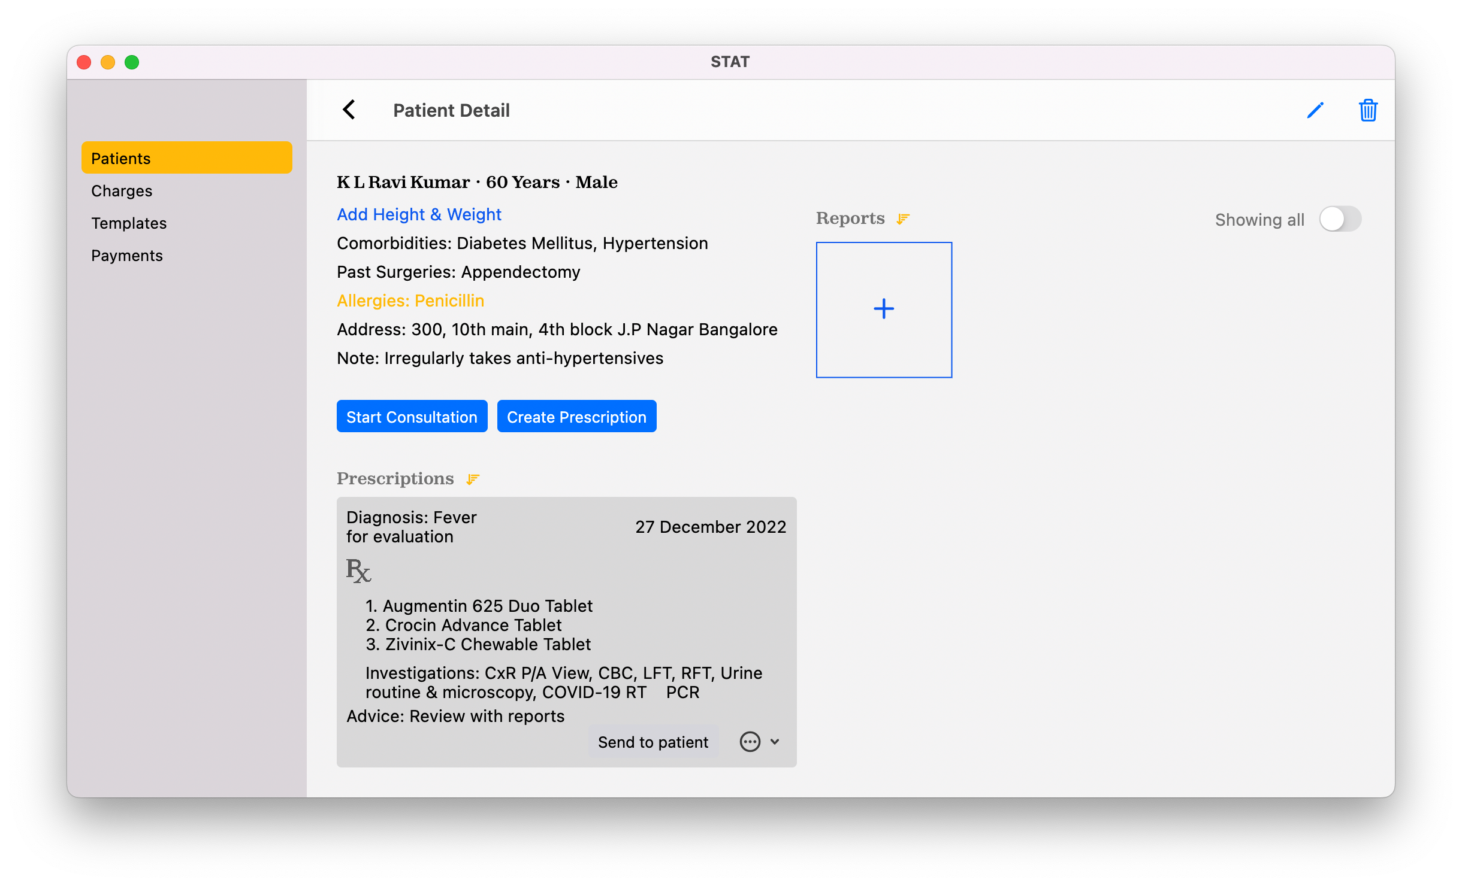Switch to the Payments section
1462x886 pixels.
(x=127, y=255)
